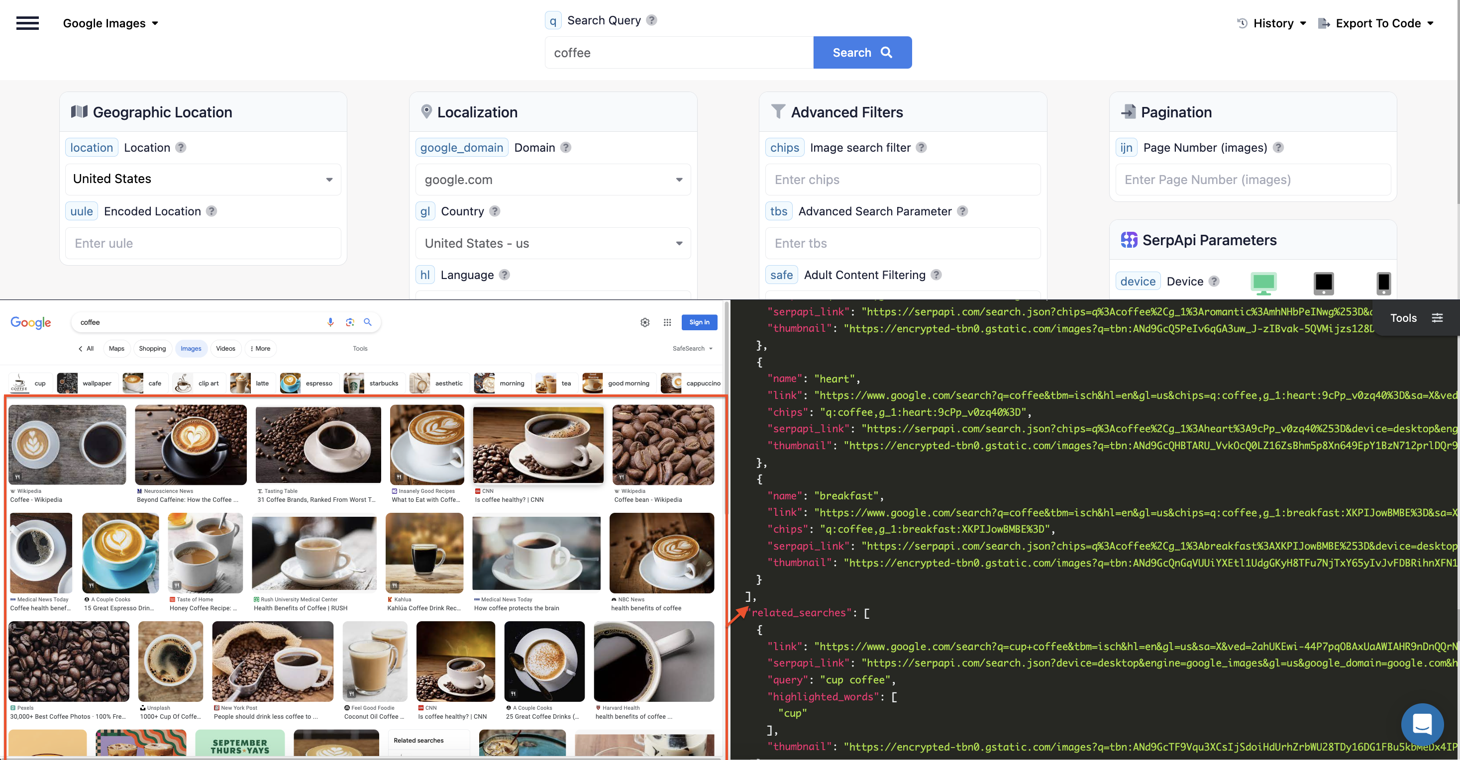Open the Coffee - Wikipedia image thumbnail
Image resolution: width=1460 pixels, height=760 pixels.
point(67,445)
